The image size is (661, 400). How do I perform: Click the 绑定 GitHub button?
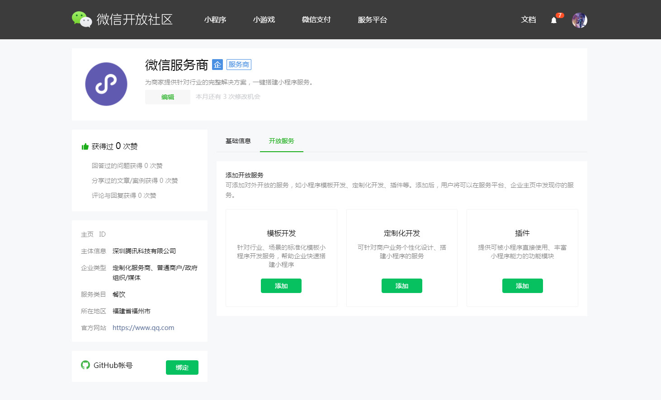[182, 367]
